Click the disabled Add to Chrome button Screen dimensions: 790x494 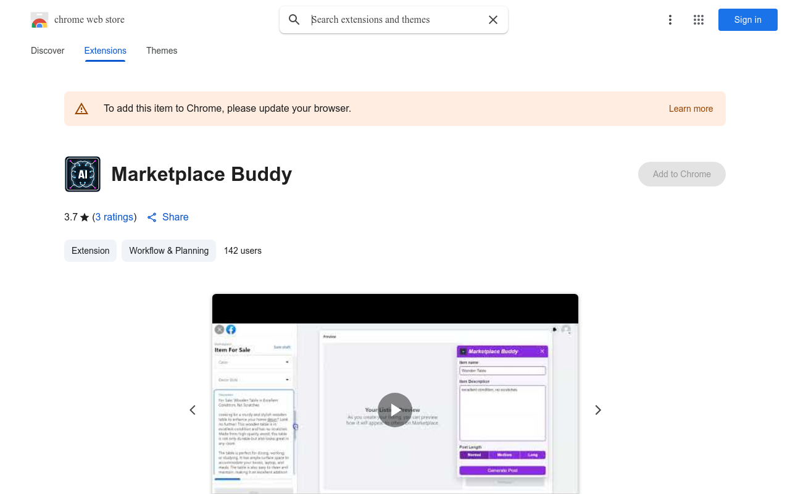click(682, 174)
